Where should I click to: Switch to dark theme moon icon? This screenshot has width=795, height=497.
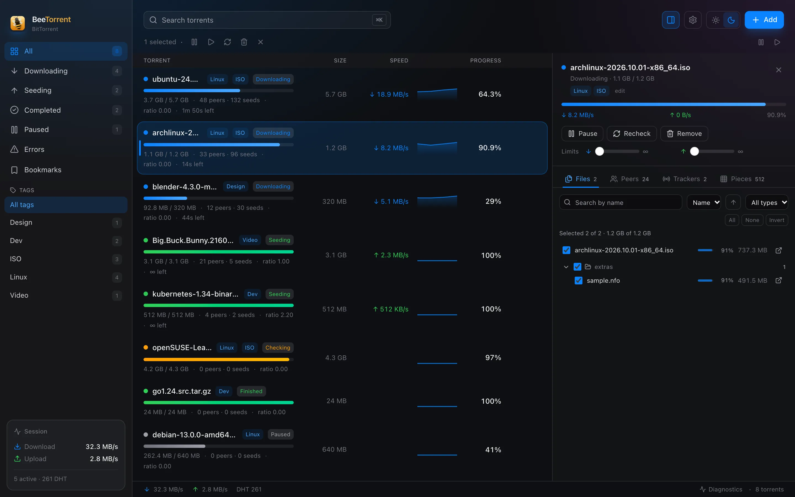(x=731, y=20)
